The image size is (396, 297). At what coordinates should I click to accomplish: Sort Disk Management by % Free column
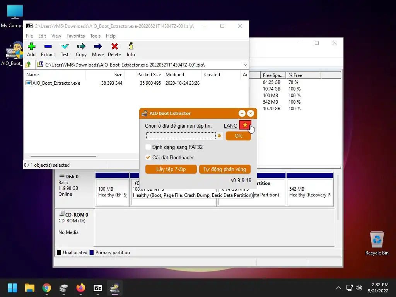(x=304, y=75)
